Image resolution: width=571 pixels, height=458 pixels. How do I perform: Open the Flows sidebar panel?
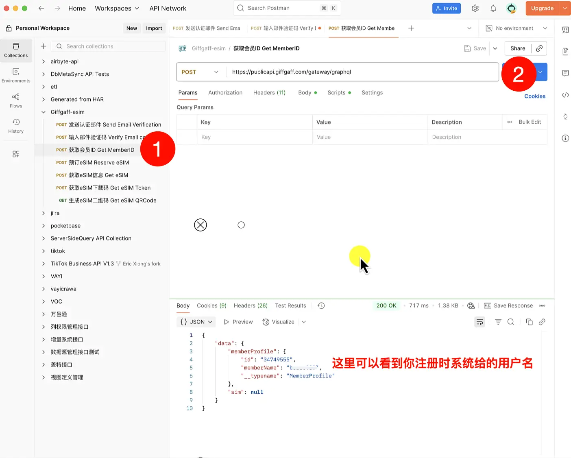16,100
